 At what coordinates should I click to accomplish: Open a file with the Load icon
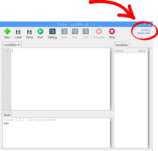point(18,32)
